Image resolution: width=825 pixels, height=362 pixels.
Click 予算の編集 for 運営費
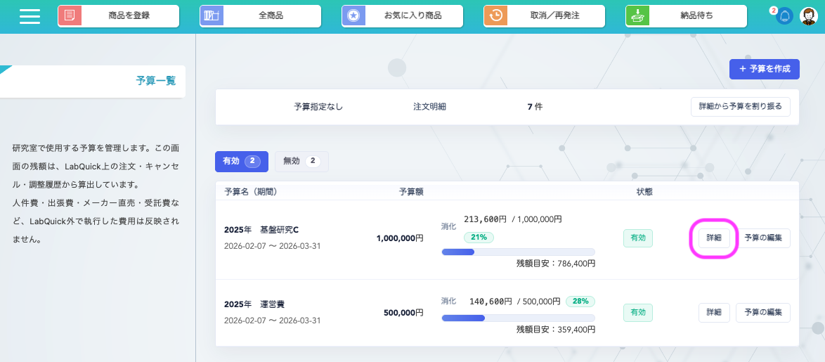coord(762,312)
